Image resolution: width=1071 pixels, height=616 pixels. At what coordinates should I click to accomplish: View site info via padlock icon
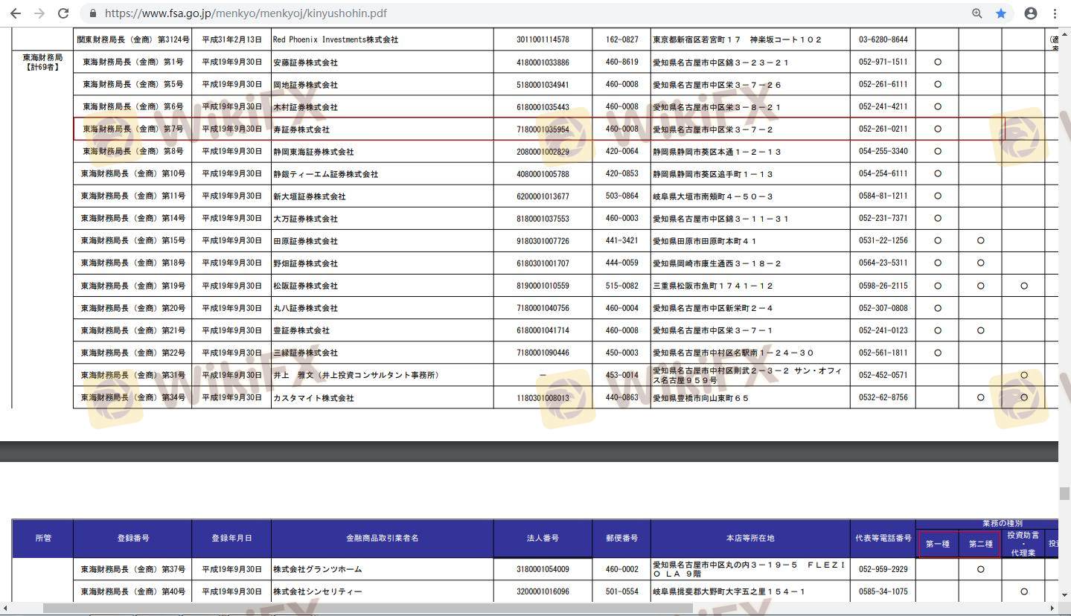point(93,13)
